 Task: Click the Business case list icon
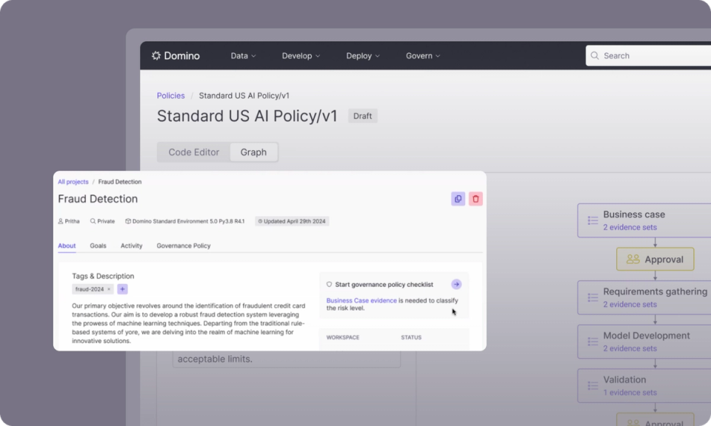coord(592,220)
